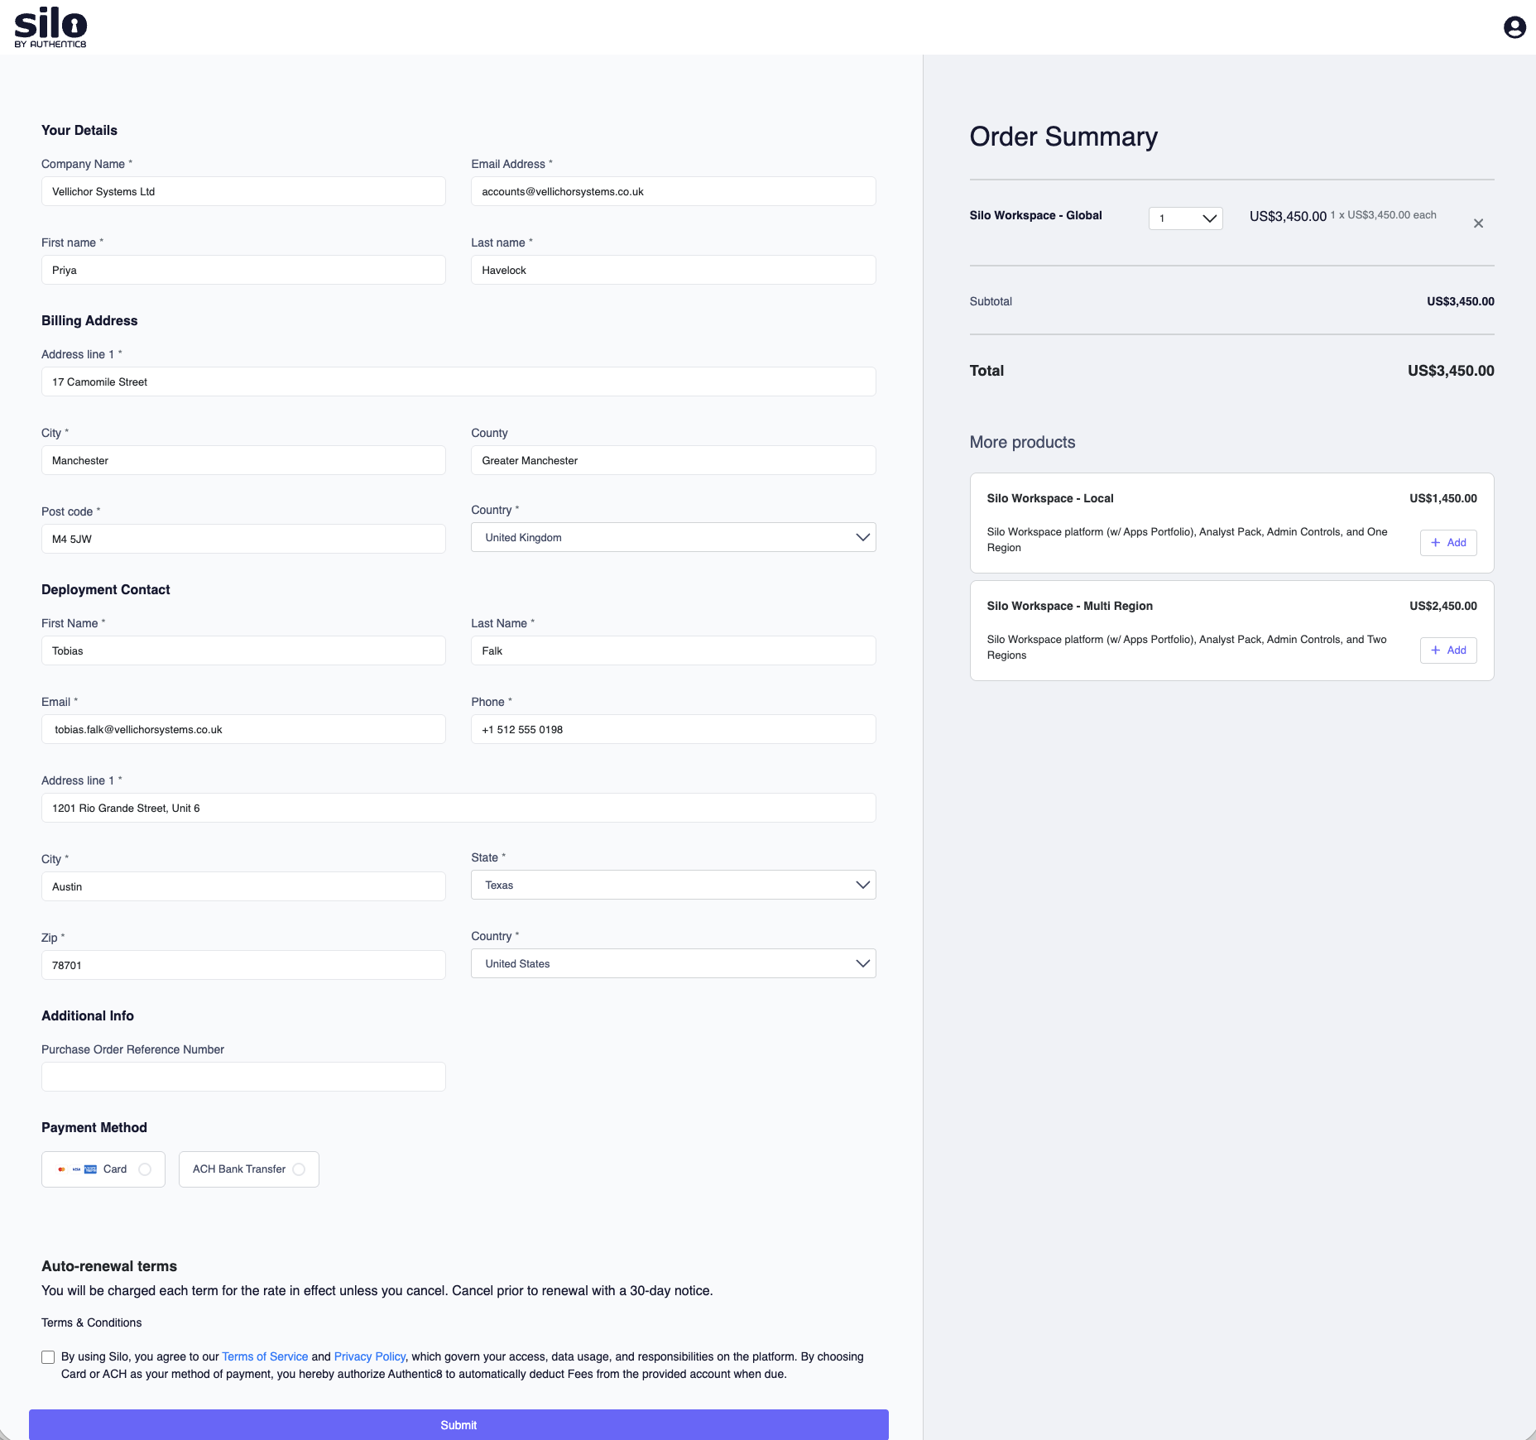Open the quantity dropdown for Silo Workspace - Global

point(1185,218)
